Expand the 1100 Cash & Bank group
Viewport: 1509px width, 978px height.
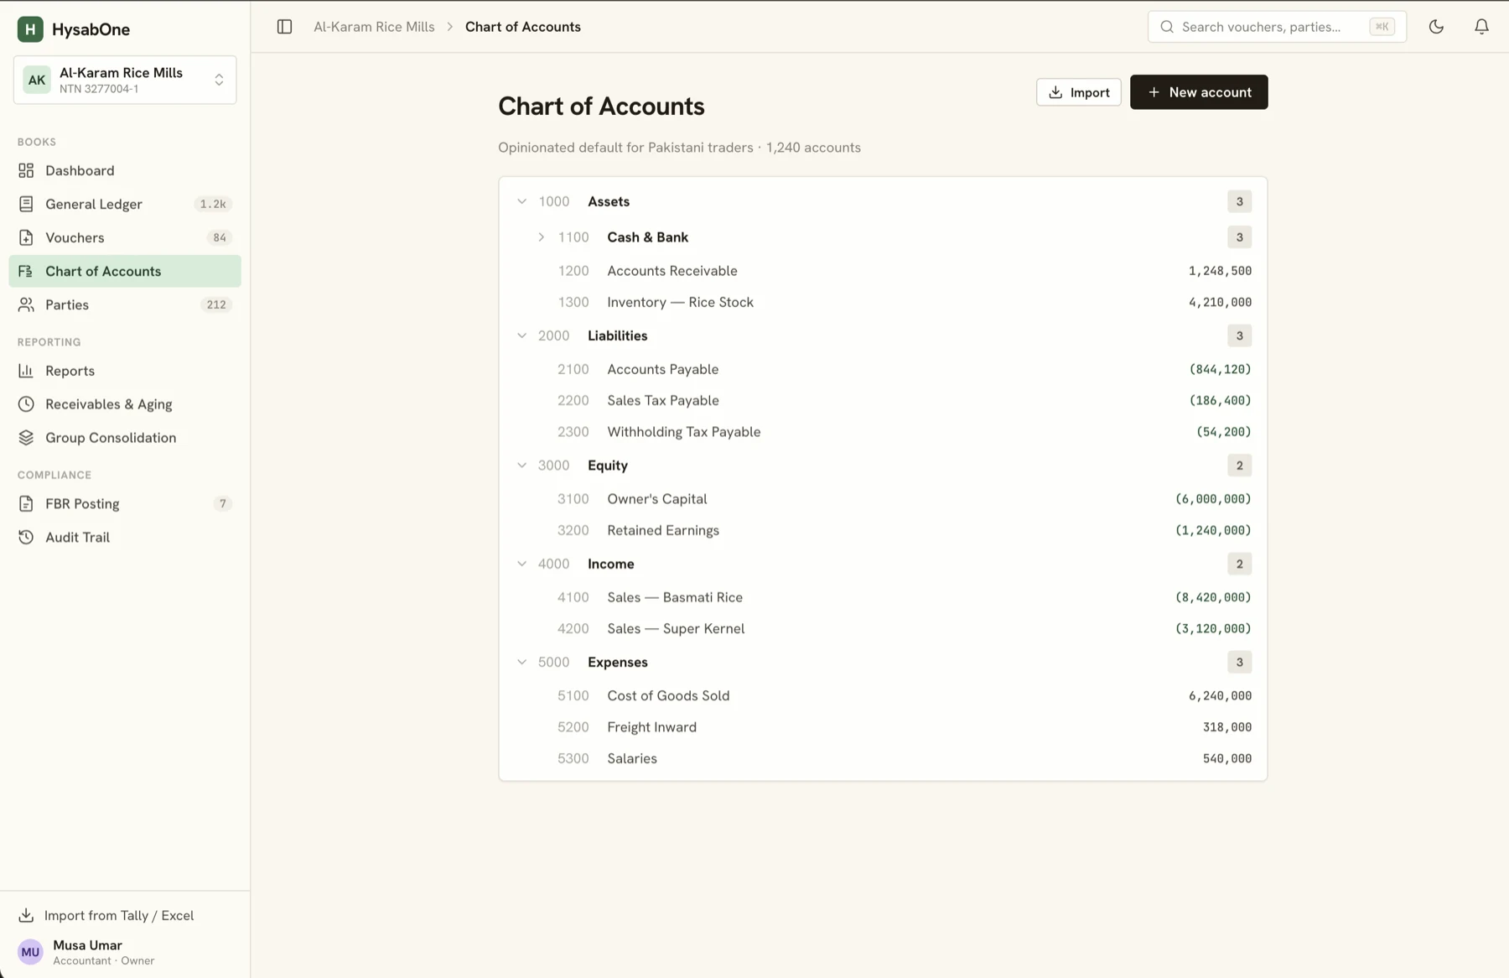coord(541,237)
